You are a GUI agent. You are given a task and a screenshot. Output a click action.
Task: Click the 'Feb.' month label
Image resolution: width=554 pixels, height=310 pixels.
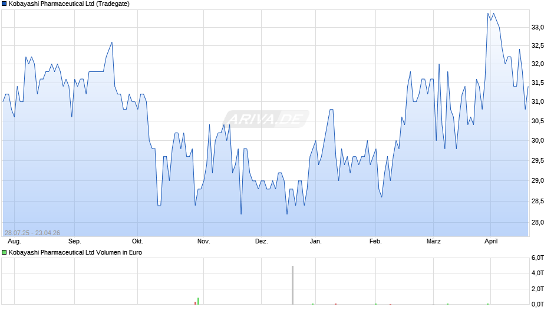pos(375,242)
